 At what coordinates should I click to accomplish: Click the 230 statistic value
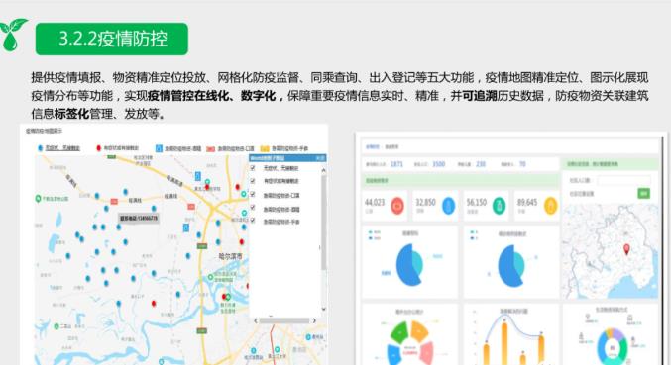(481, 164)
